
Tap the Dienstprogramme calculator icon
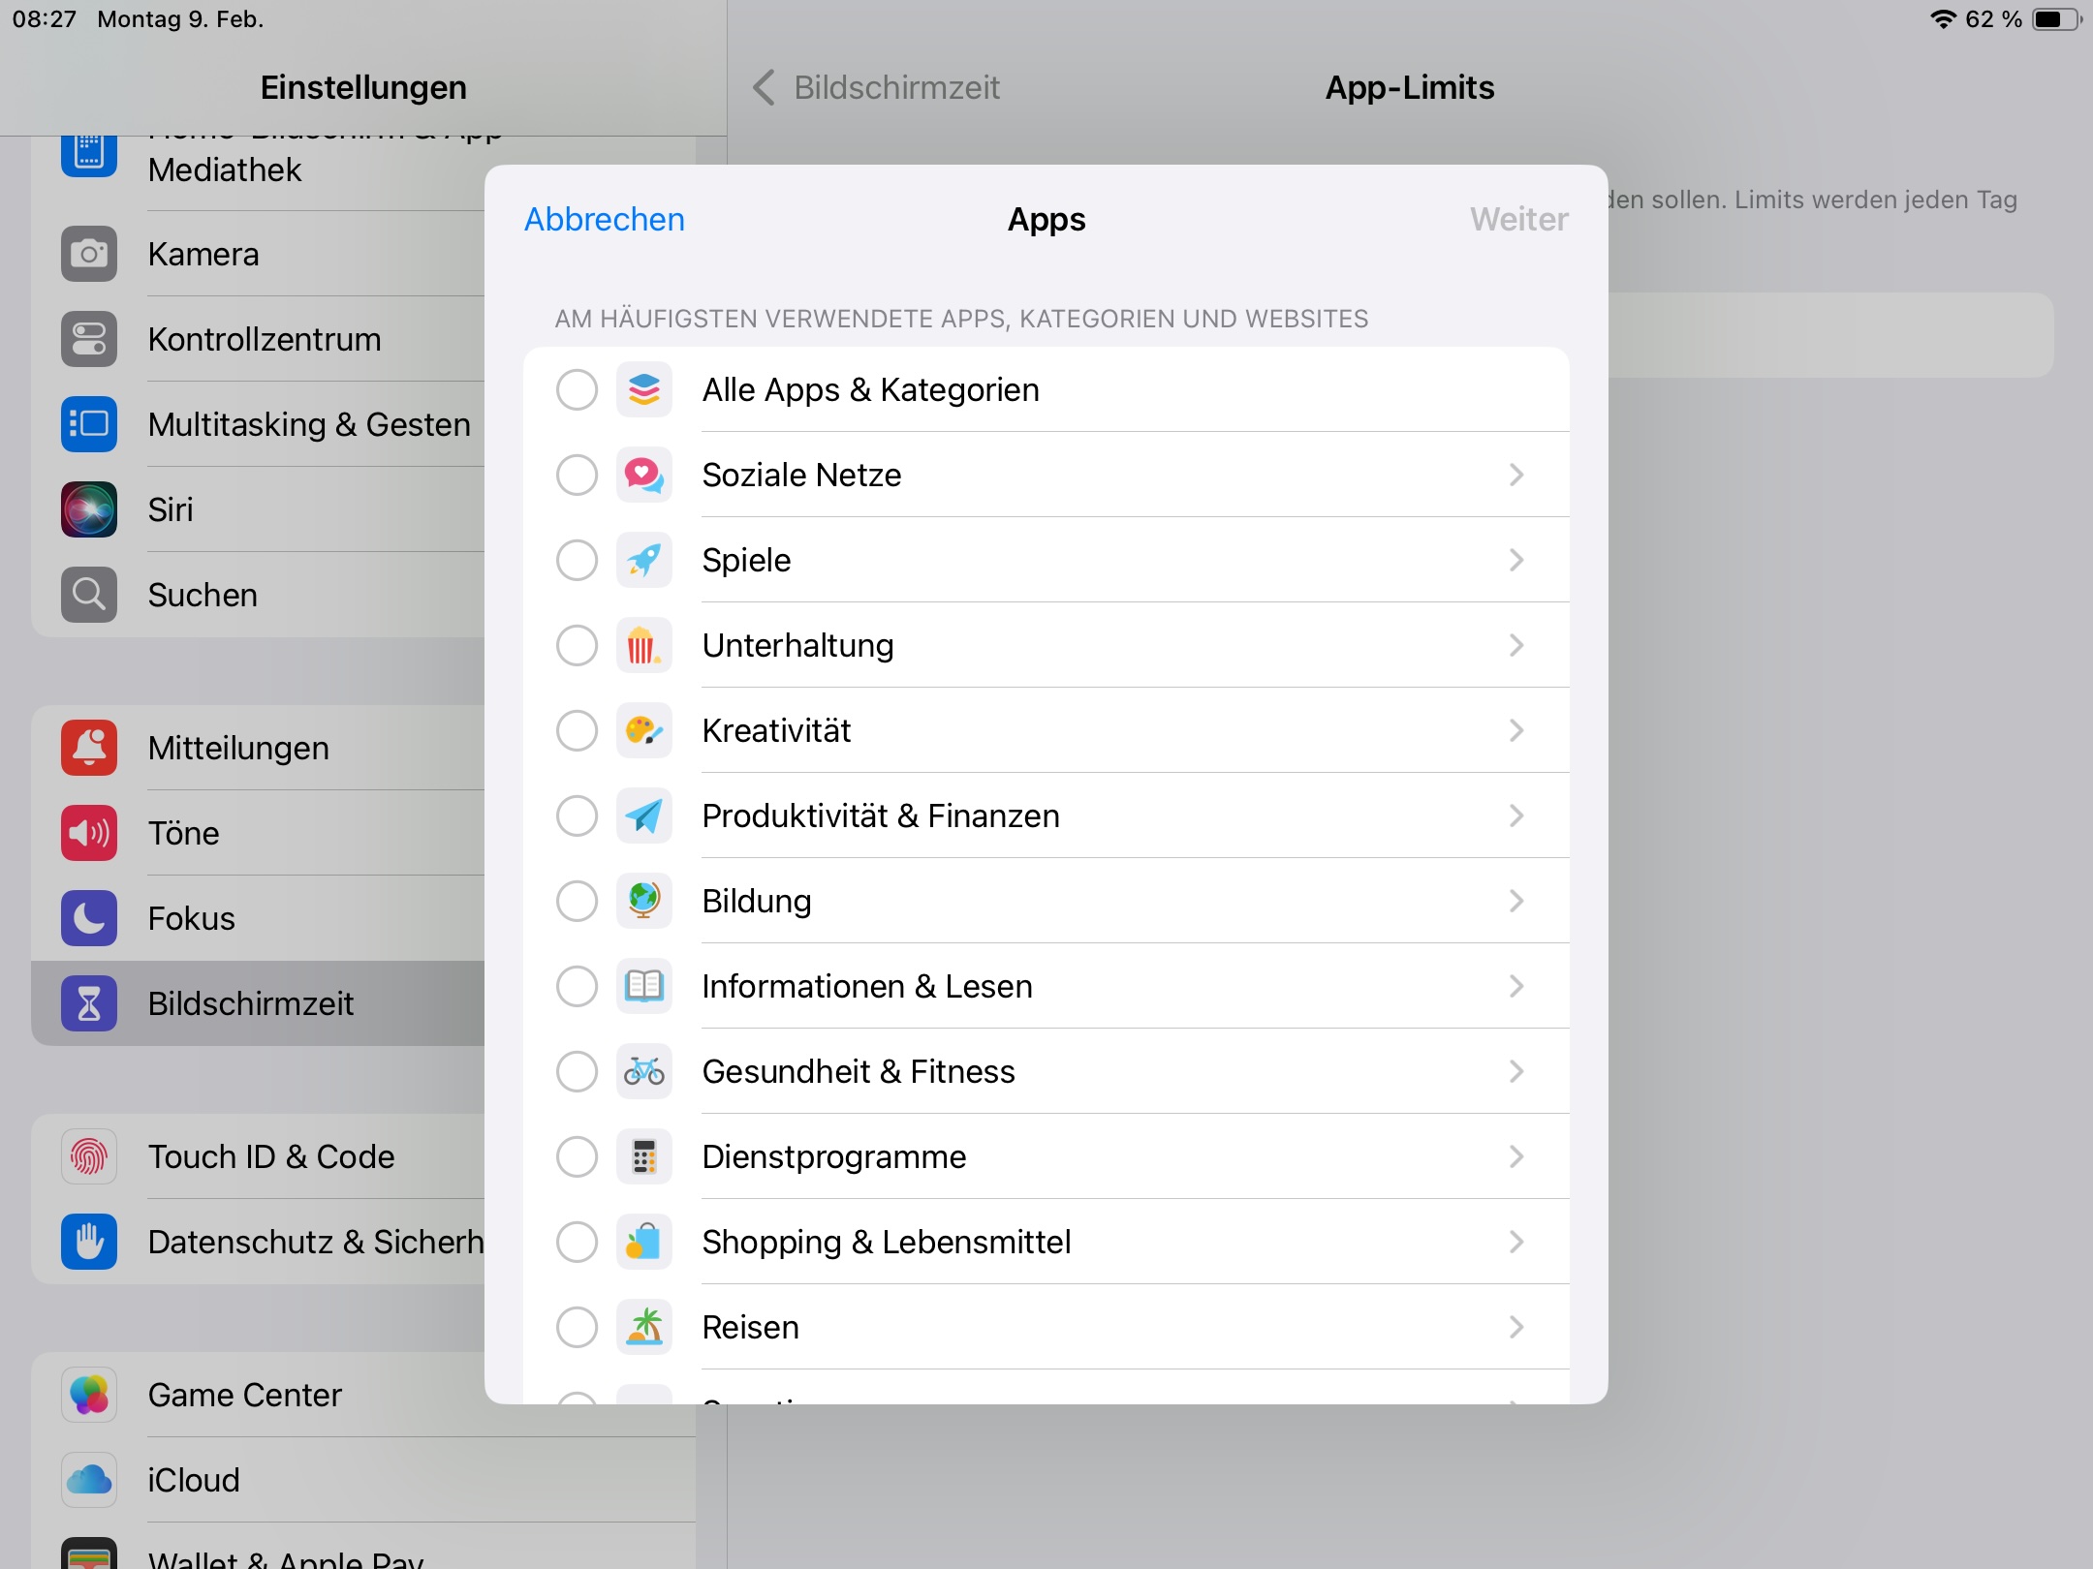644,1156
